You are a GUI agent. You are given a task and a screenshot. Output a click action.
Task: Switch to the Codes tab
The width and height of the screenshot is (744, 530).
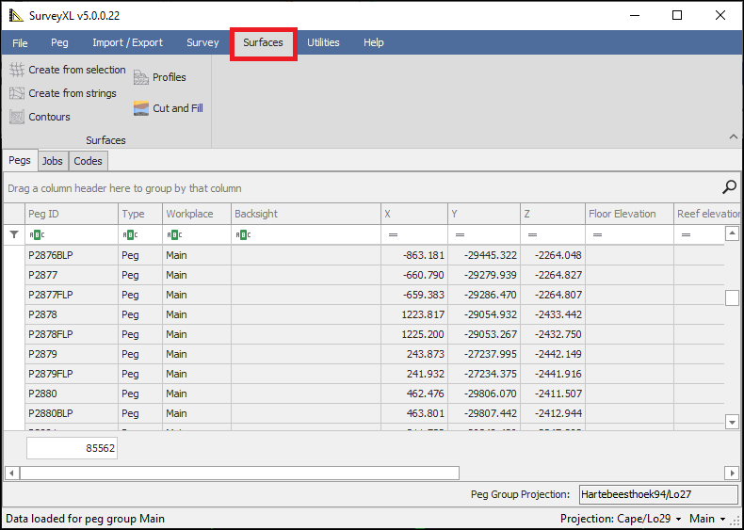pos(88,161)
